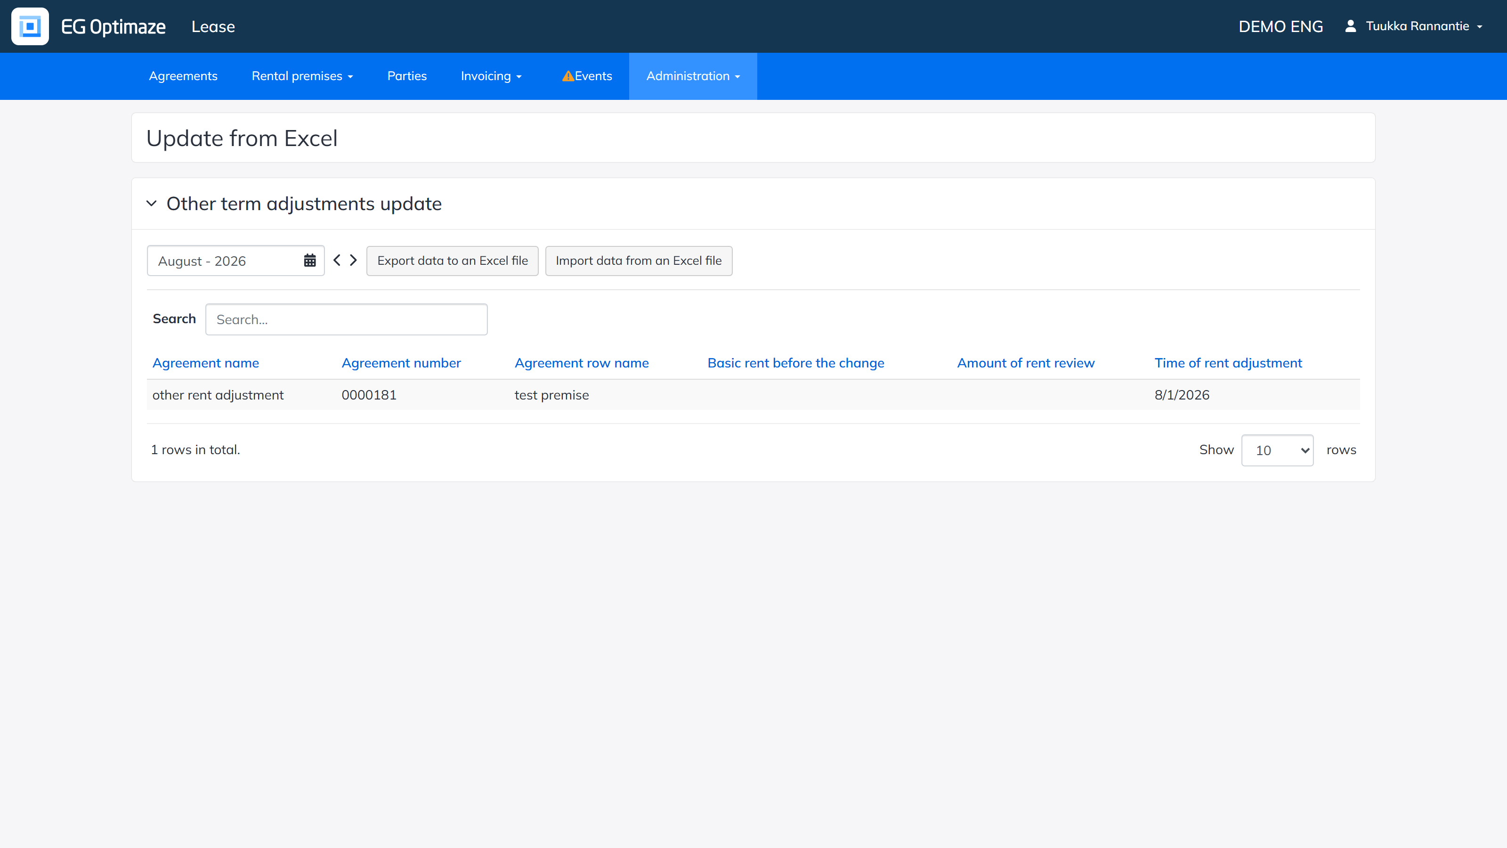Sort by Agreement number column

(401, 363)
